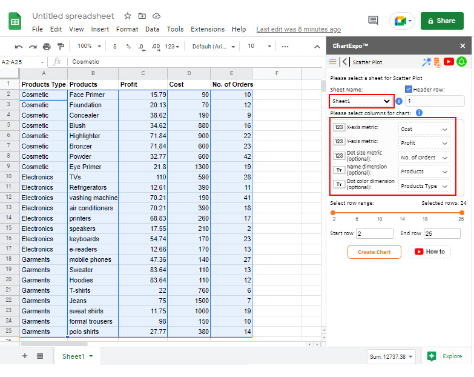Format as currency
The height and width of the screenshot is (377, 474).
coord(114,46)
